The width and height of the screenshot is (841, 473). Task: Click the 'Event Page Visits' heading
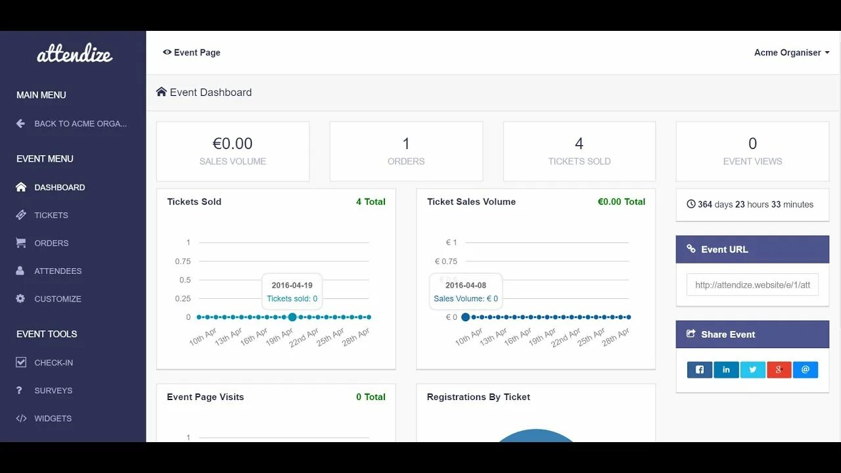click(205, 397)
